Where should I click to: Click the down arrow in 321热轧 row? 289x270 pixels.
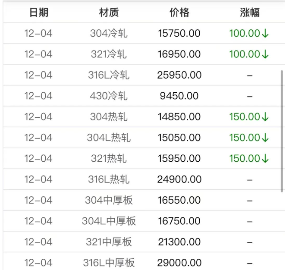(x=265, y=158)
